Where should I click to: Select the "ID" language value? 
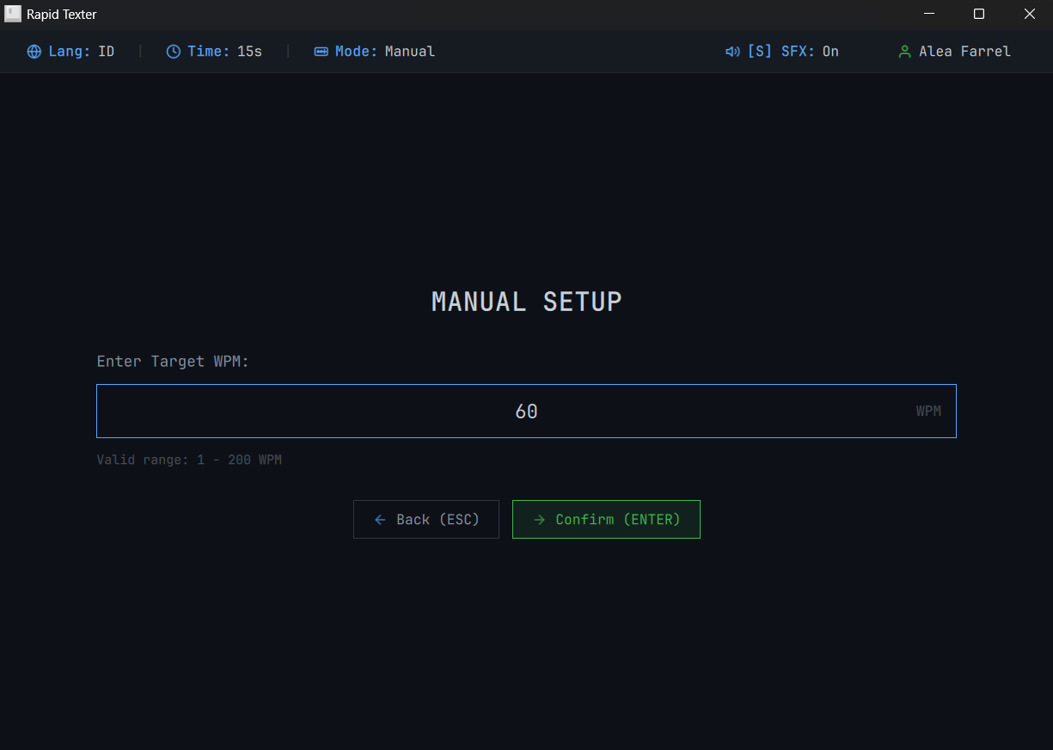[x=107, y=52]
